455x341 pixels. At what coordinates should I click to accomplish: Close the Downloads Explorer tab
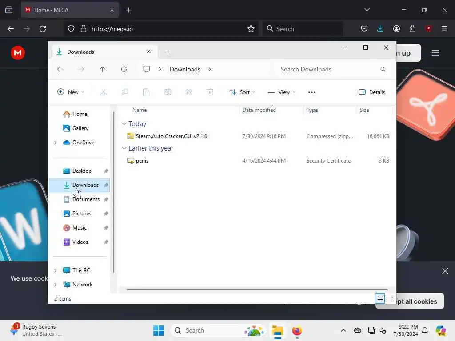(148, 52)
